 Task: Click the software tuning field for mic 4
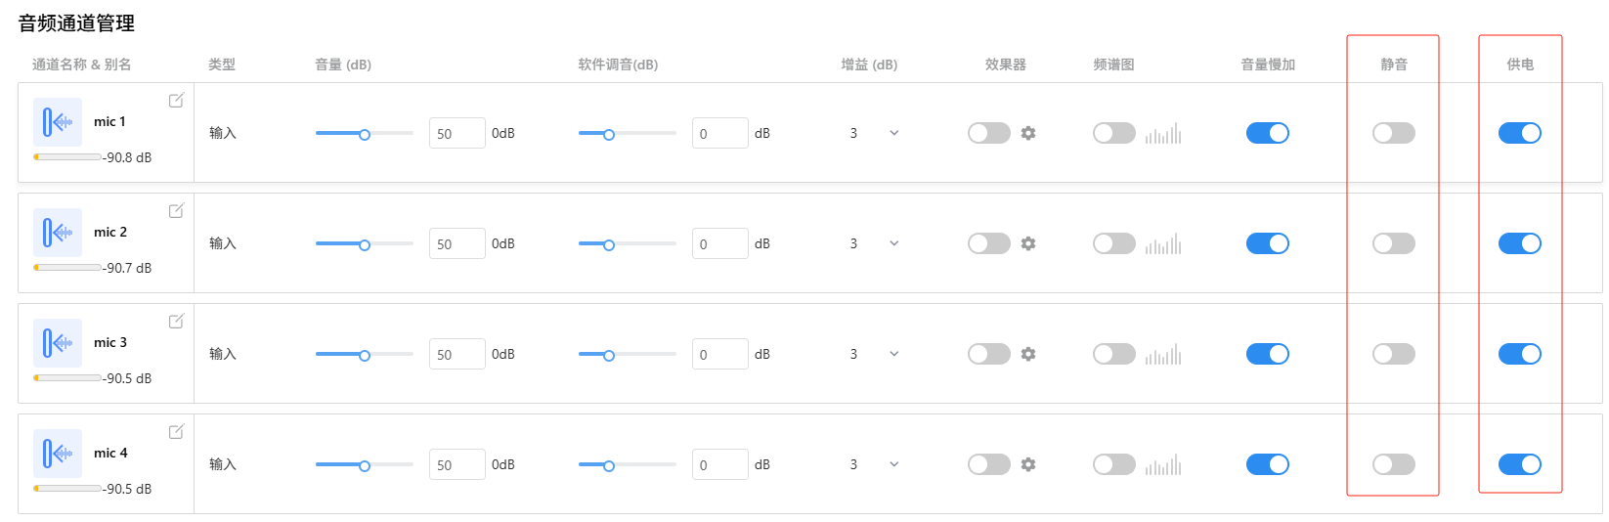(719, 465)
